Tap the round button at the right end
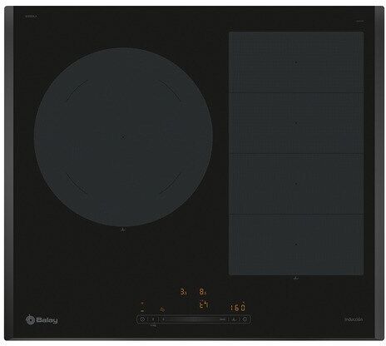The width and height of the screenshot is (386, 346). coord(245,319)
